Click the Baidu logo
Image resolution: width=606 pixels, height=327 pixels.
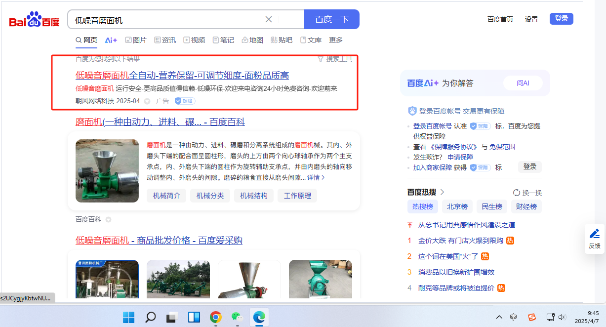(34, 20)
